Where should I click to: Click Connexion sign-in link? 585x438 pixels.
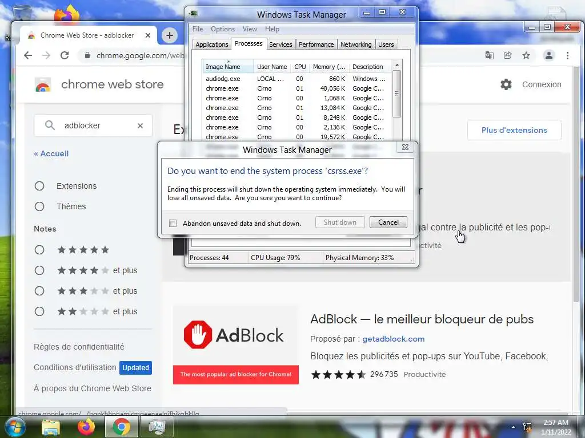pos(542,84)
